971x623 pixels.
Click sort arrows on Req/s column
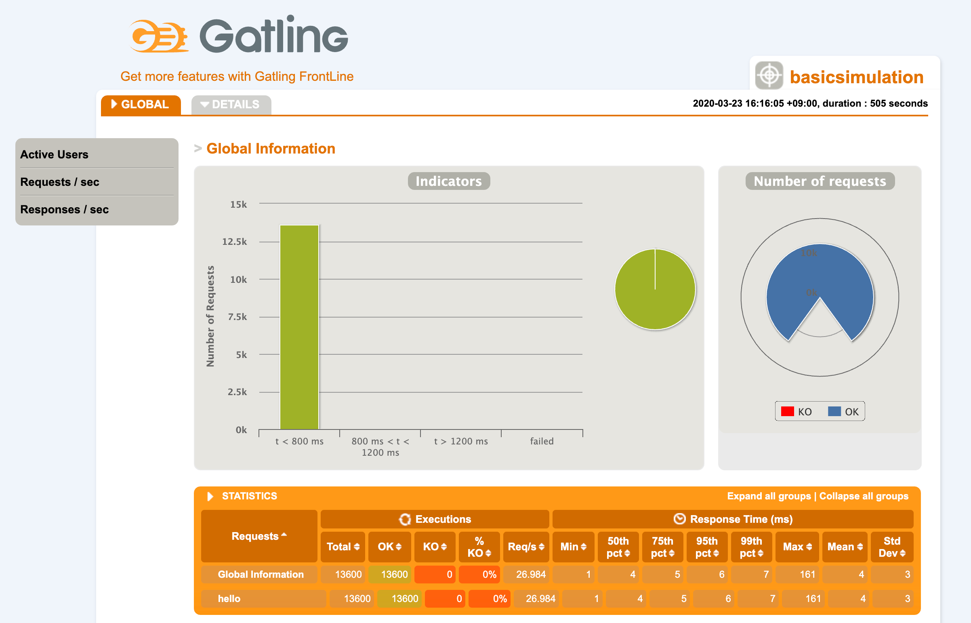[x=542, y=547]
